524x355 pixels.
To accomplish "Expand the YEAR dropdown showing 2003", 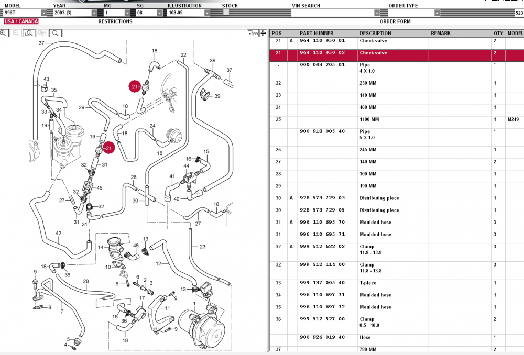I will point(94,13).
